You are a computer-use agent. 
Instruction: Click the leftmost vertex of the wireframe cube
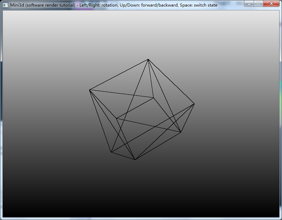click(90, 90)
